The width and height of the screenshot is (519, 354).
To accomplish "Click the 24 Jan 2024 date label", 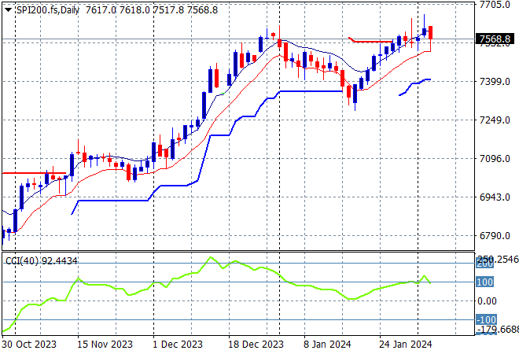I will [406, 345].
